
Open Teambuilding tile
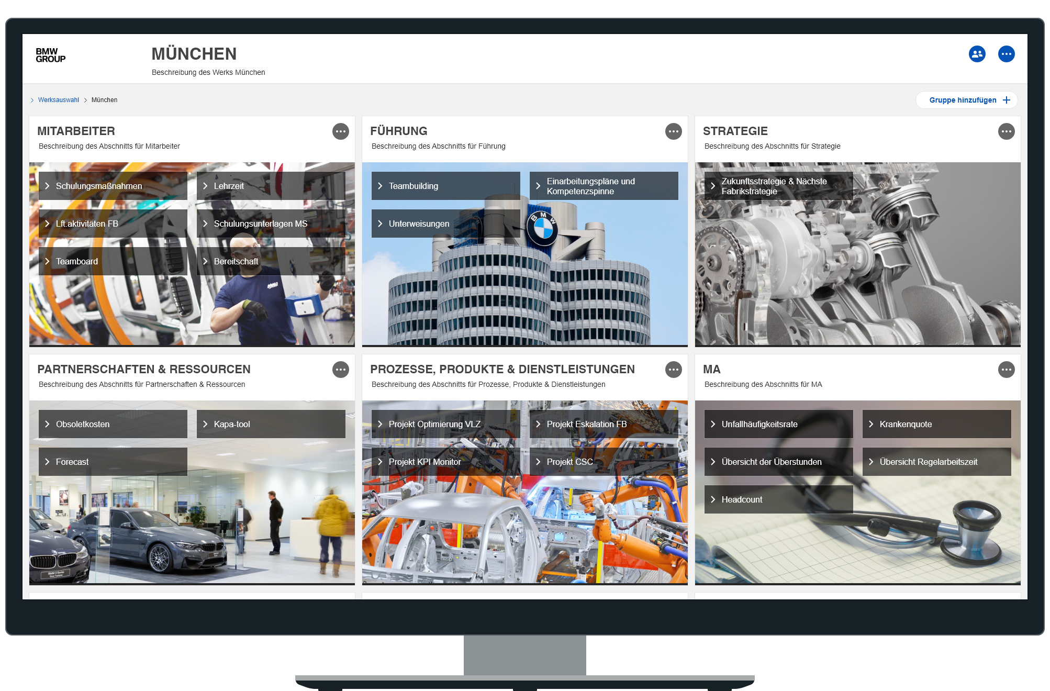click(x=446, y=186)
